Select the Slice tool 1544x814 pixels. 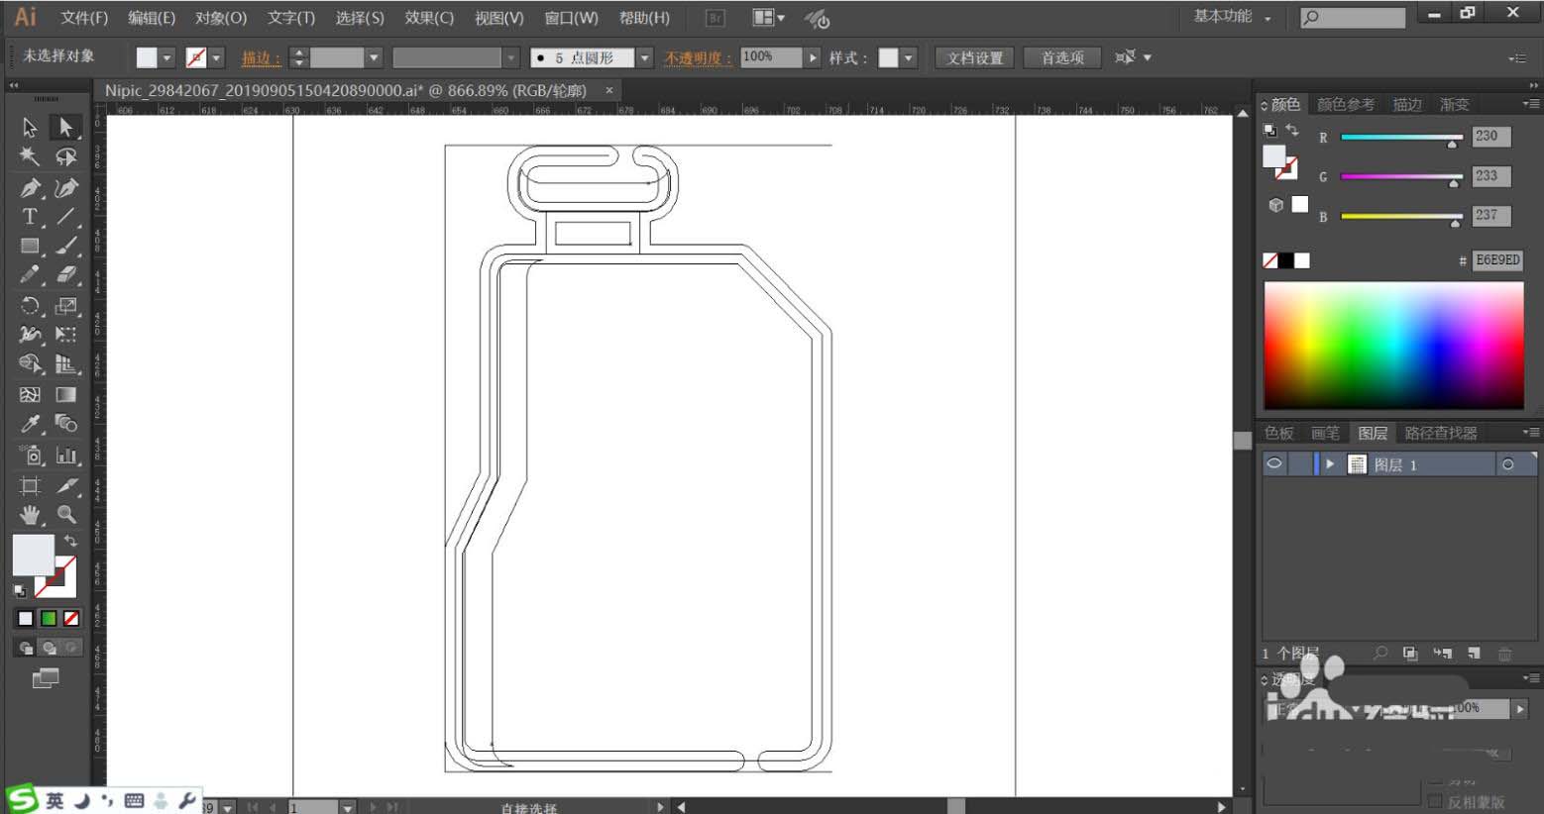[66, 485]
